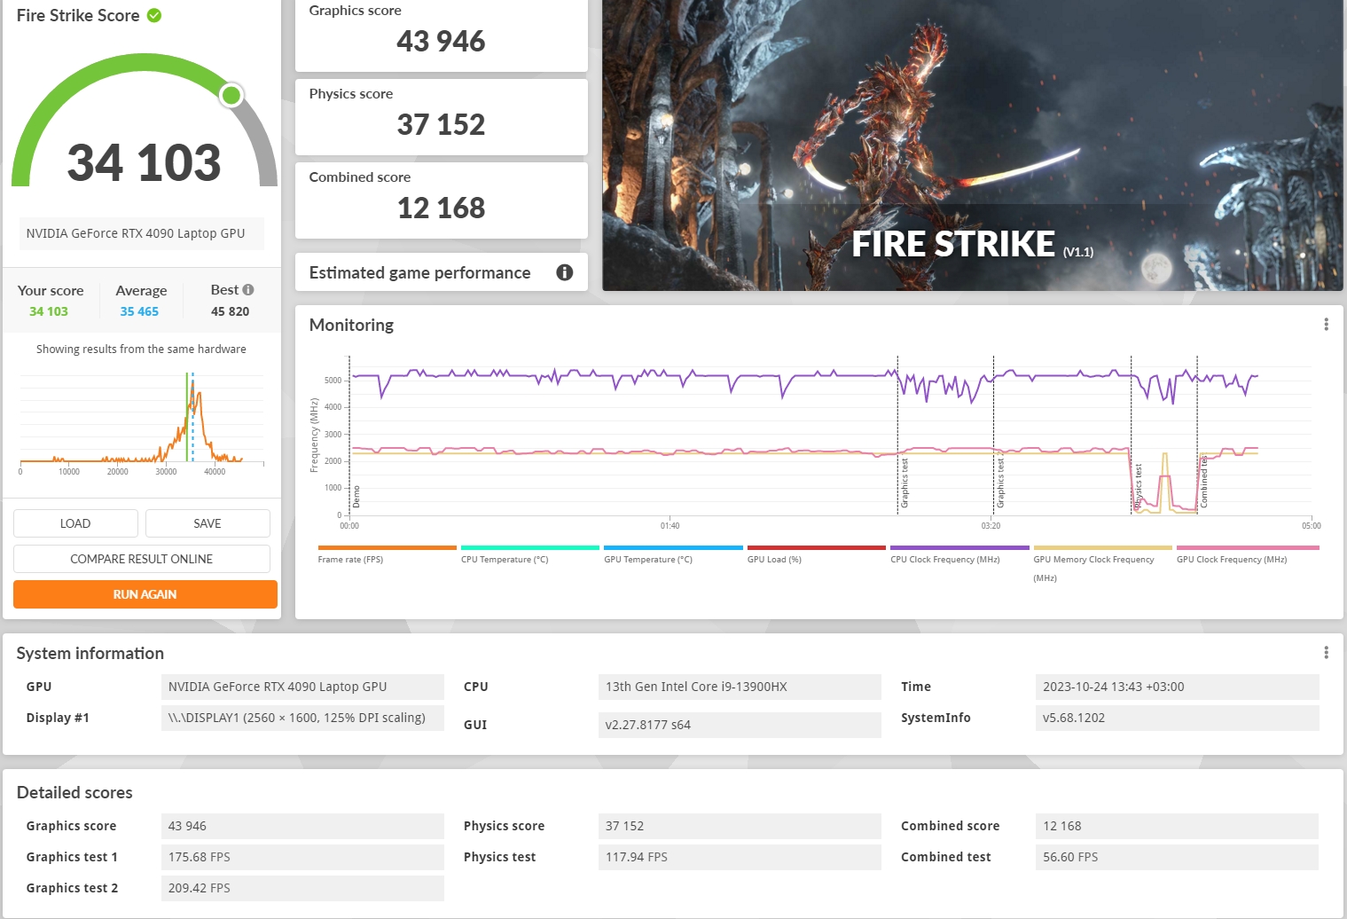Click the green verified checkmark icon

click(154, 16)
